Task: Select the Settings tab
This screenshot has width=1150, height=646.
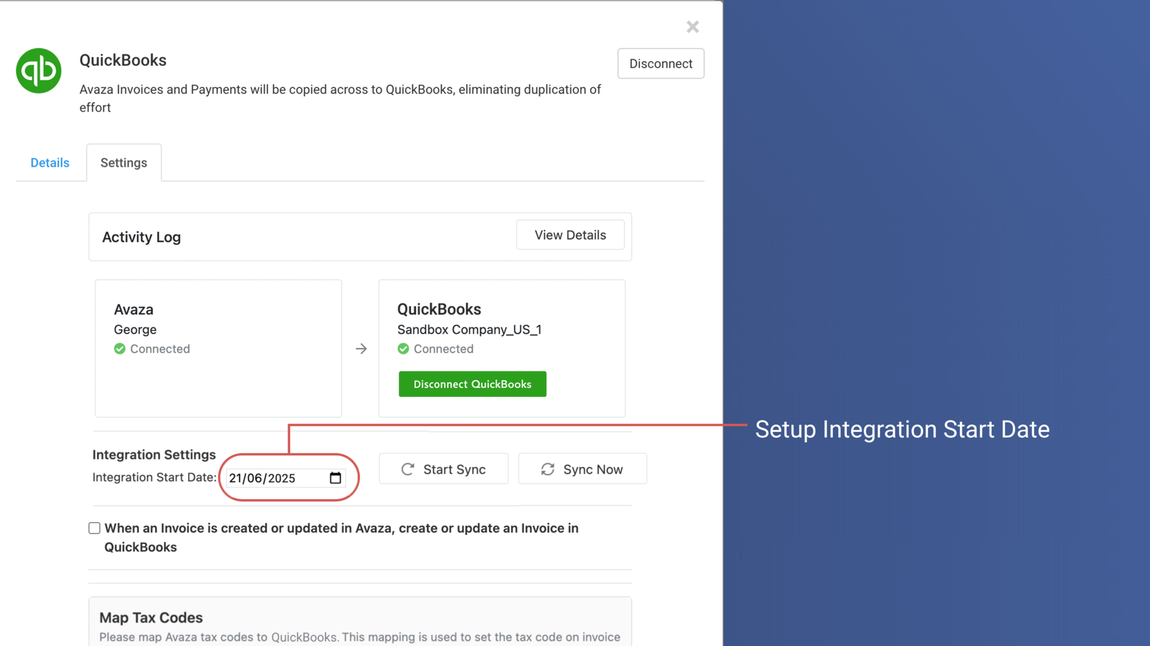Action: pyautogui.click(x=124, y=163)
